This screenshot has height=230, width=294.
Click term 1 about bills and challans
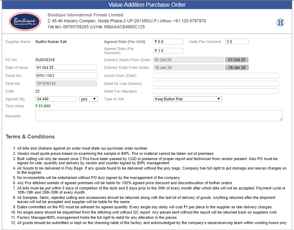coord(83,148)
